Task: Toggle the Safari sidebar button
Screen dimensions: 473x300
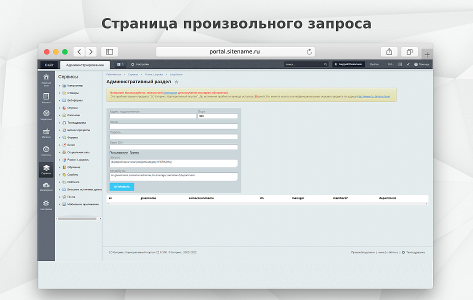Action: click(109, 52)
